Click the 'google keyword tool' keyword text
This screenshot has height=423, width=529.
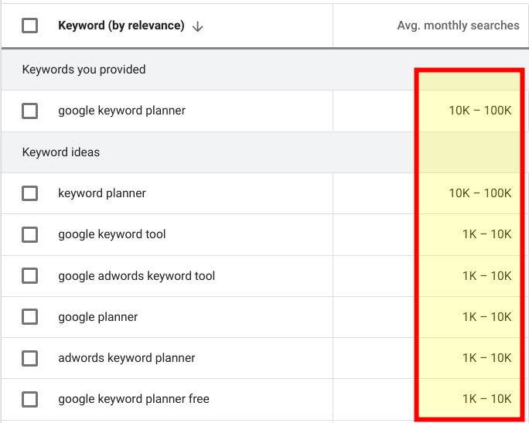(111, 234)
